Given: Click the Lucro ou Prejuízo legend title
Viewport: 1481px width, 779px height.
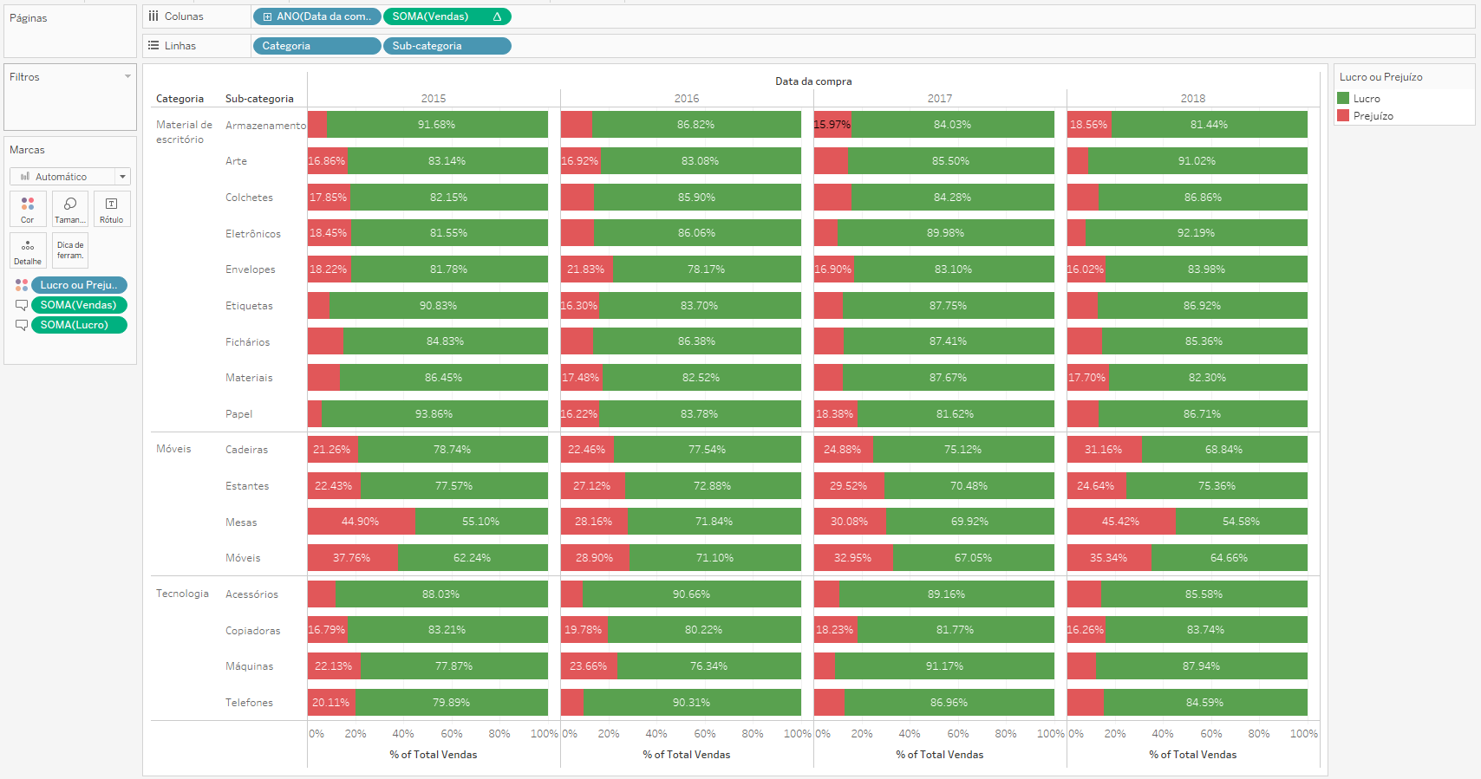Looking at the screenshot, I should [1380, 77].
